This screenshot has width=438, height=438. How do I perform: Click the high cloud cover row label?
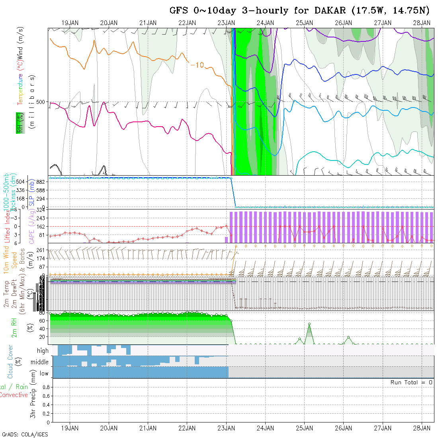[43, 351]
